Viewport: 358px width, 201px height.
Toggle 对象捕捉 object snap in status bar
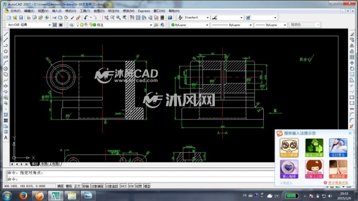[97, 186]
